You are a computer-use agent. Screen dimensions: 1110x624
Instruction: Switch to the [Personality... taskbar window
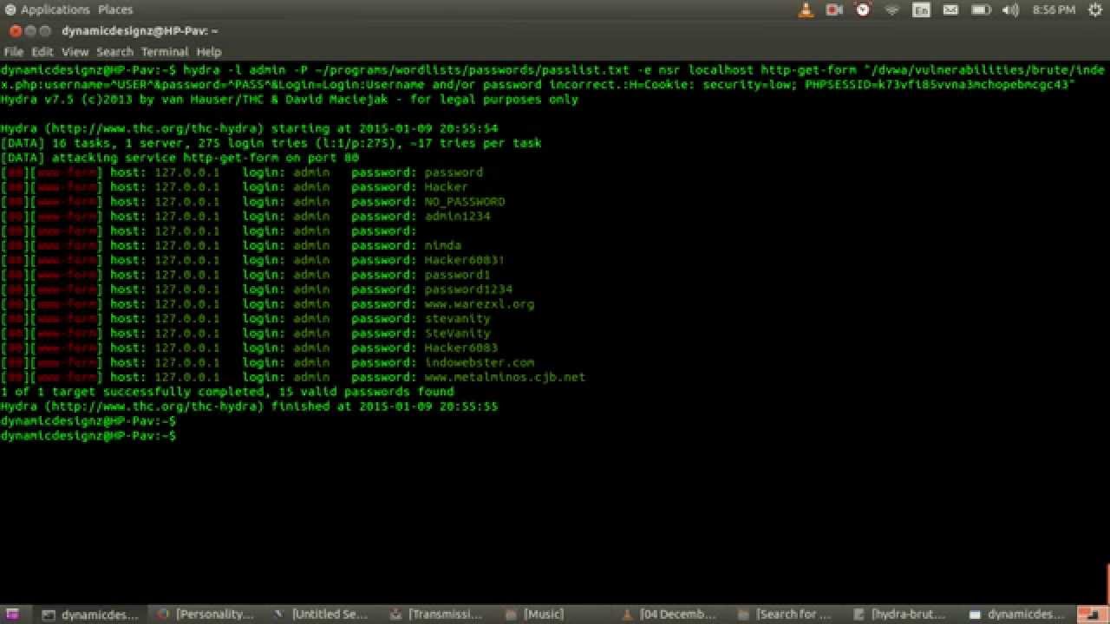[x=206, y=614]
